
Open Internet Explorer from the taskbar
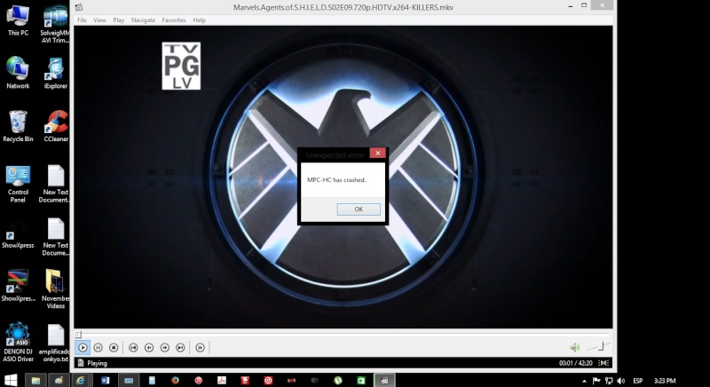tap(80, 381)
